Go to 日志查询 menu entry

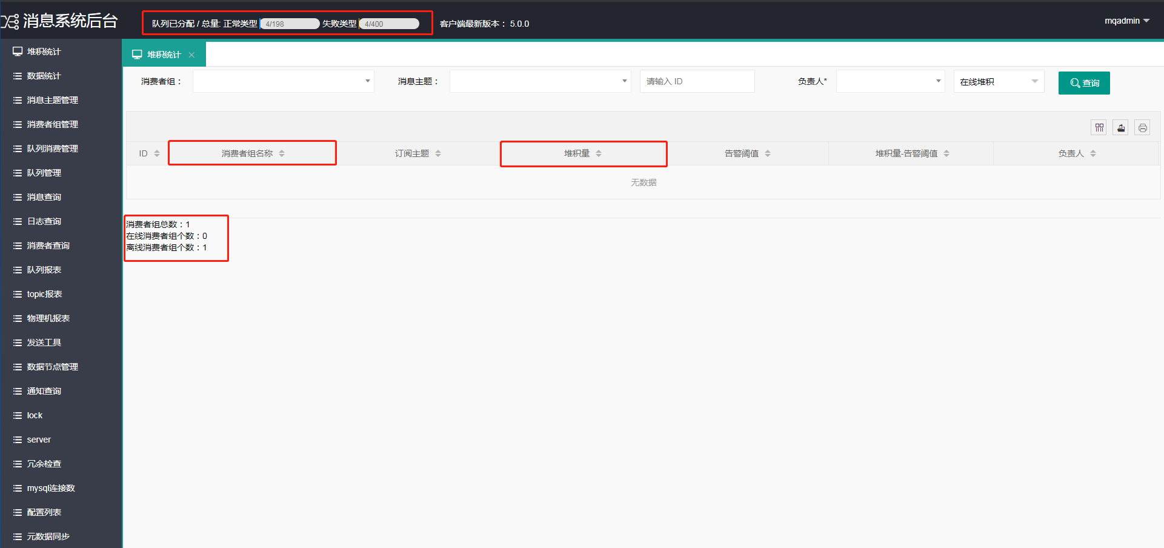pos(61,221)
